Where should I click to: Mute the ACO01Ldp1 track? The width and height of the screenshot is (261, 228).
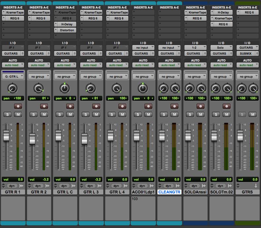[x=148, y=114]
